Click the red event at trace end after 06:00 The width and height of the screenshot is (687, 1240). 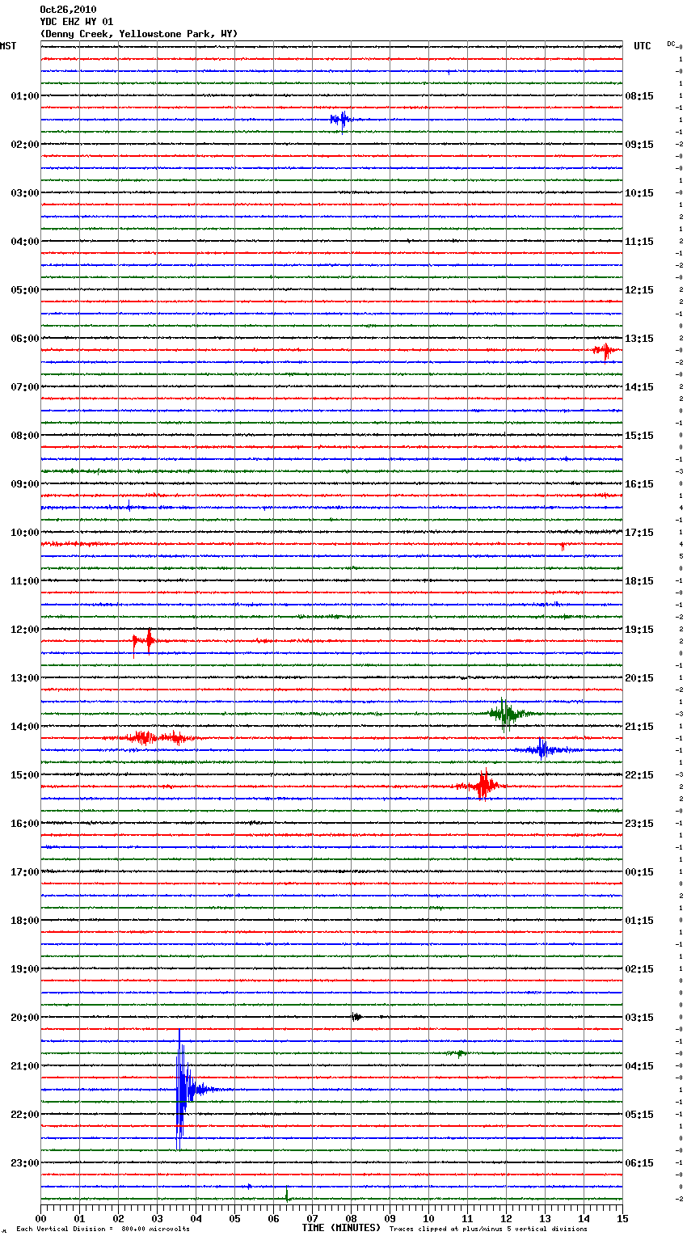[x=605, y=351]
